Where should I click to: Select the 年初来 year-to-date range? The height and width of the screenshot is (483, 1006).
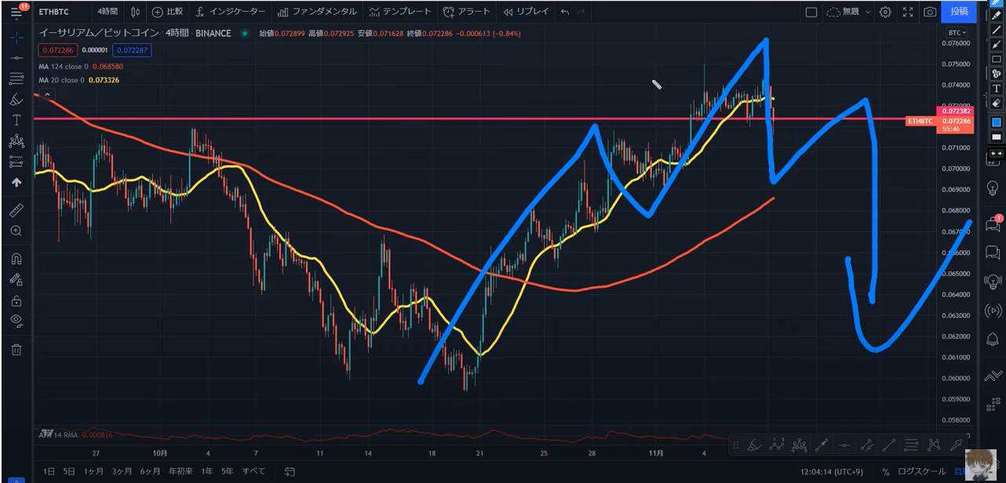click(x=180, y=472)
